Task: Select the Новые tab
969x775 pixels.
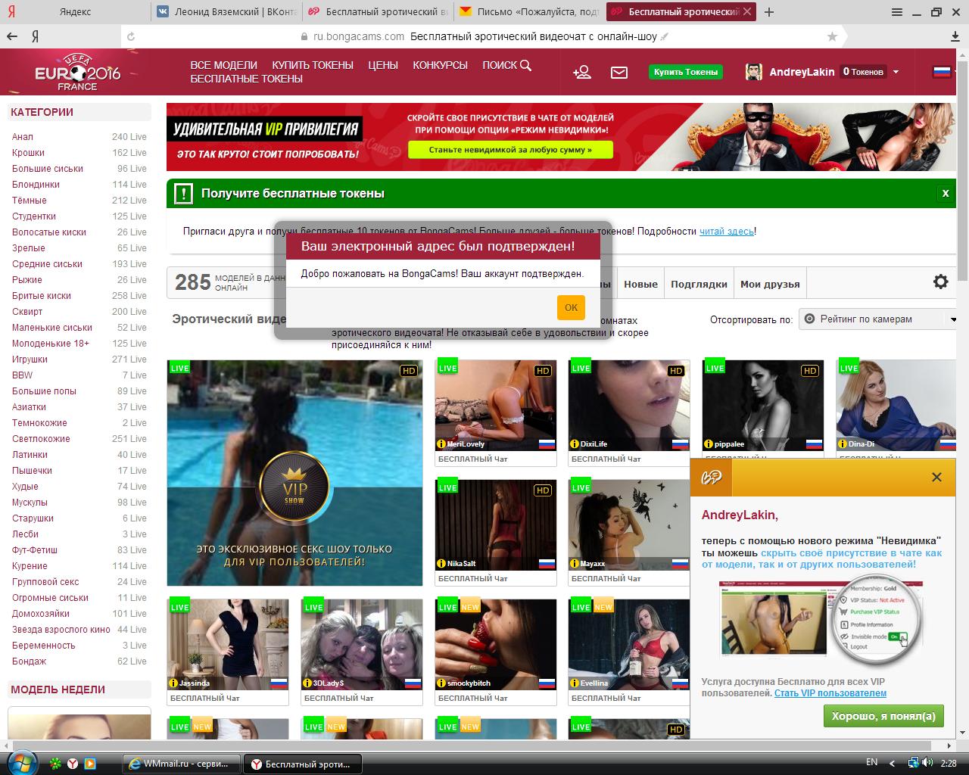Action: (x=640, y=285)
